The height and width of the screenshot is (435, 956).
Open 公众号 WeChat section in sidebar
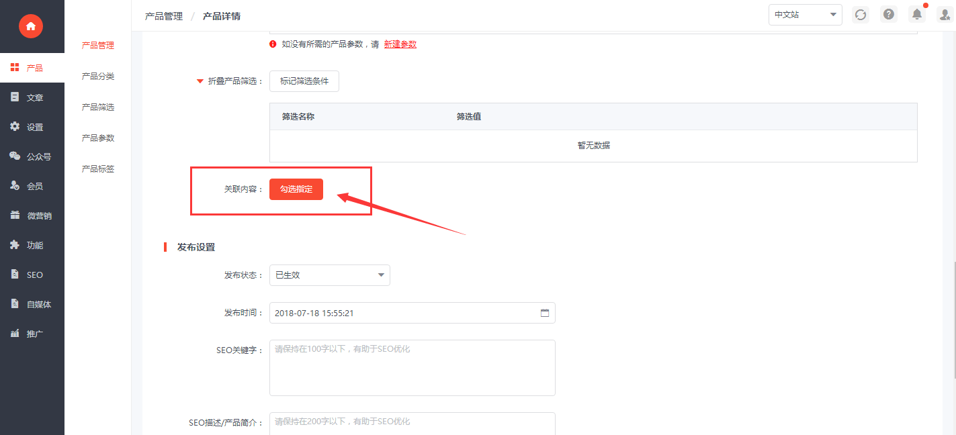(x=15, y=156)
